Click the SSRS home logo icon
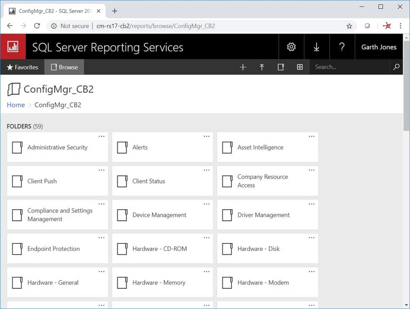The image size is (410, 309). (12, 47)
